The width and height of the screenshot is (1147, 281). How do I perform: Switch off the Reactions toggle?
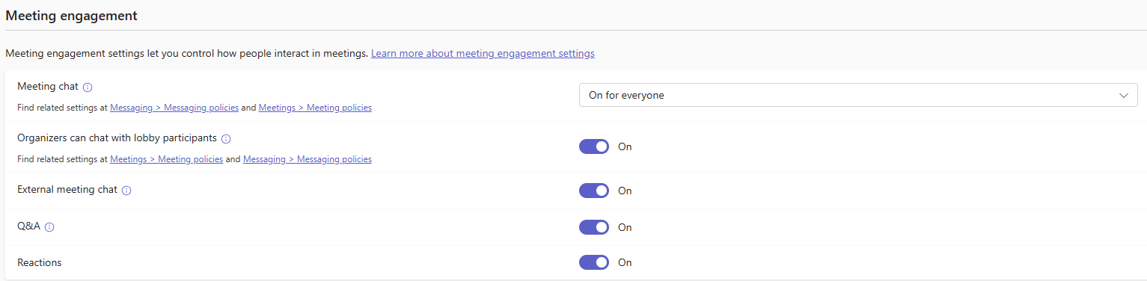point(594,262)
